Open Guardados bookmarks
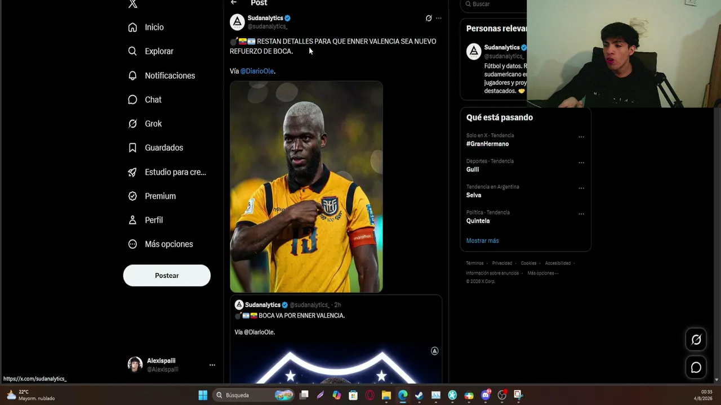Screen dimensions: 721x405 coord(155,148)
